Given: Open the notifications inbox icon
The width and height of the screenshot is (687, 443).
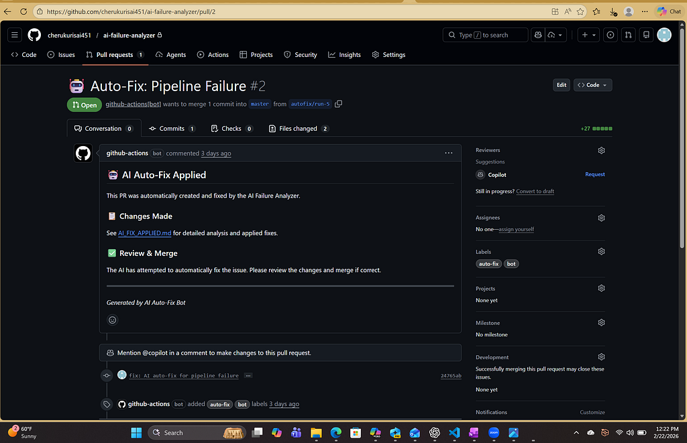Looking at the screenshot, I should (x=646, y=35).
